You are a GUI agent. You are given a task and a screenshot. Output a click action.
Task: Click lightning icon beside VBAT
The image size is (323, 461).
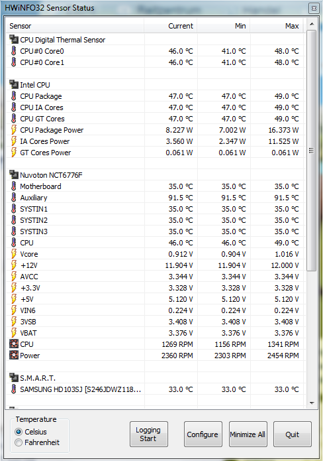[13, 332]
